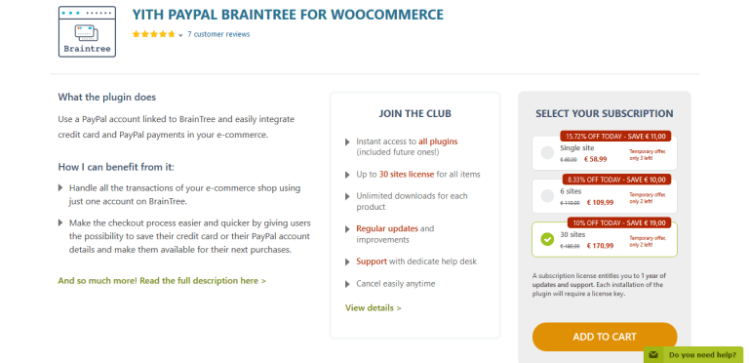Click arrow bullet beside Cancel easily anytime
The image size is (749, 363).
click(347, 284)
